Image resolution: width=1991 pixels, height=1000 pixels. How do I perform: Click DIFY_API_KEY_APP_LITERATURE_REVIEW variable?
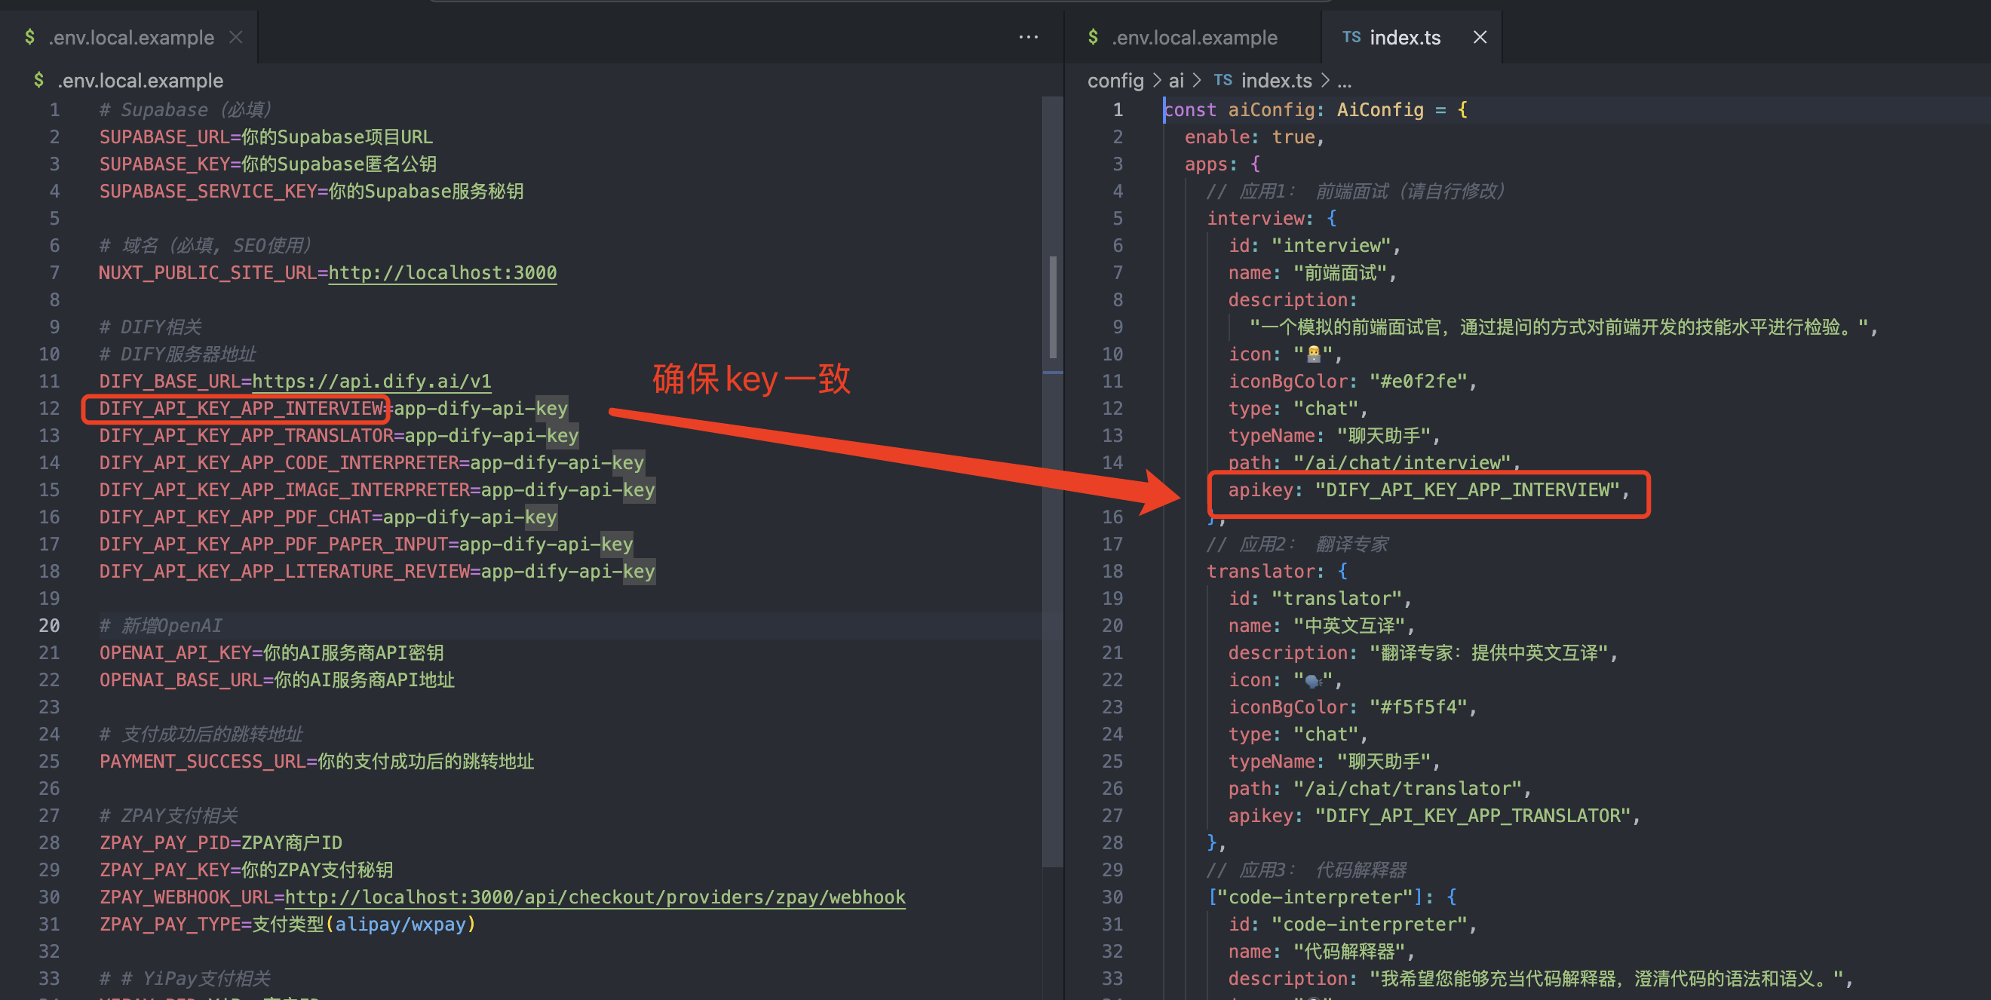coord(284,571)
